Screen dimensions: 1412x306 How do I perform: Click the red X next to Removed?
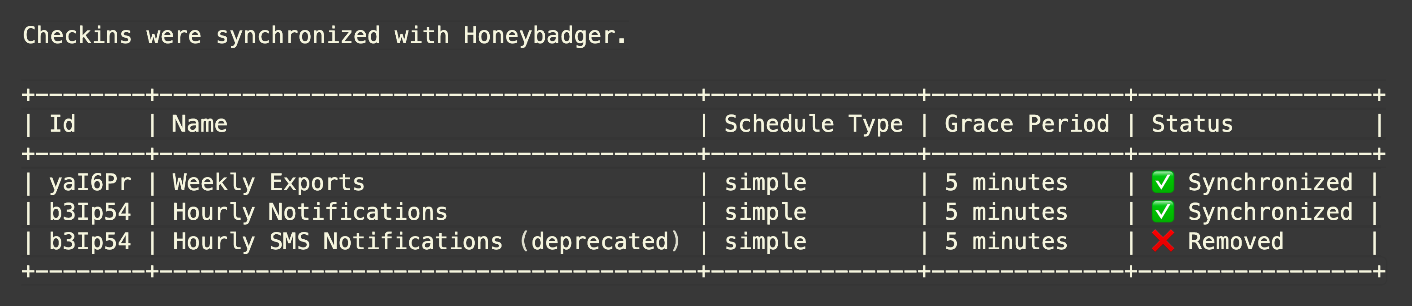(x=1163, y=241)
